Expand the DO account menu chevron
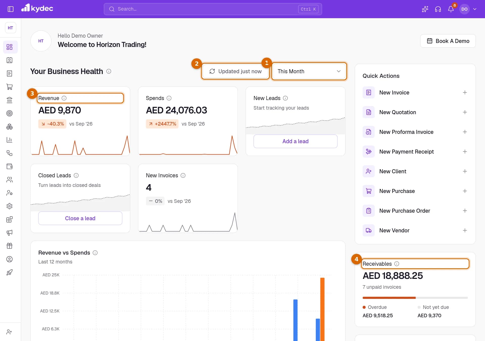Screen dimensions: 485x341 [x=475, y=9]
